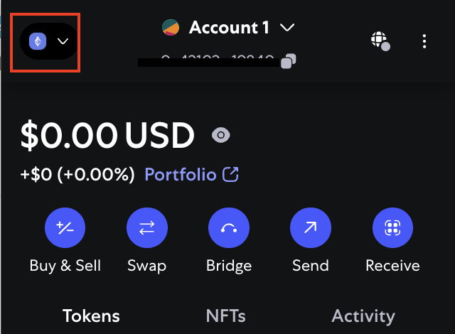Click the Portfolio external link icon
Viewport: 455px width, 334px height.
[x=230, y=174]
